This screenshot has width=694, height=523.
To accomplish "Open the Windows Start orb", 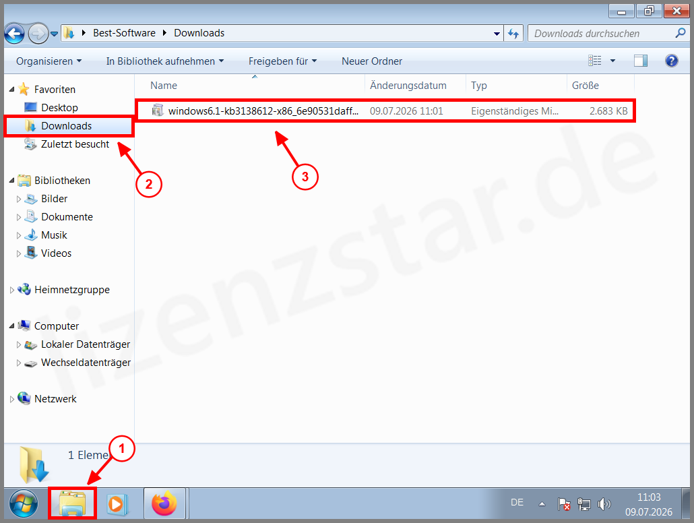I will (x=24, y=503).
